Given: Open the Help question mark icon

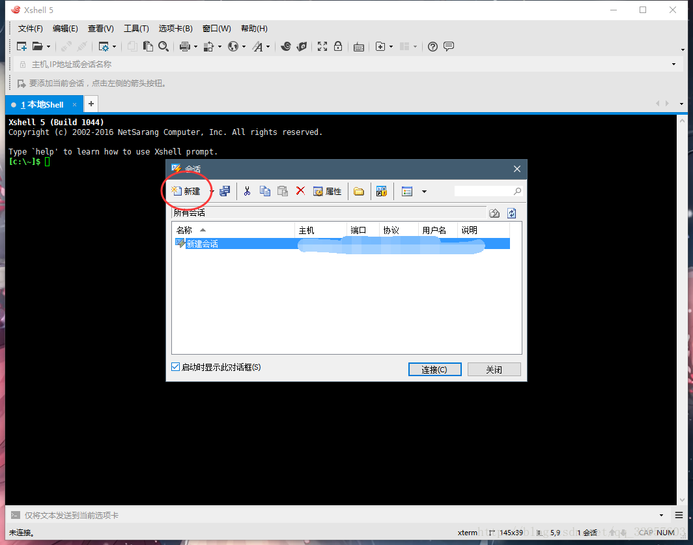Looking at the screenshot, I should (x=432, y=46).
